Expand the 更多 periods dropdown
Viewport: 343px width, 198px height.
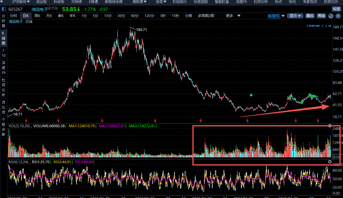tap(233, 16)
